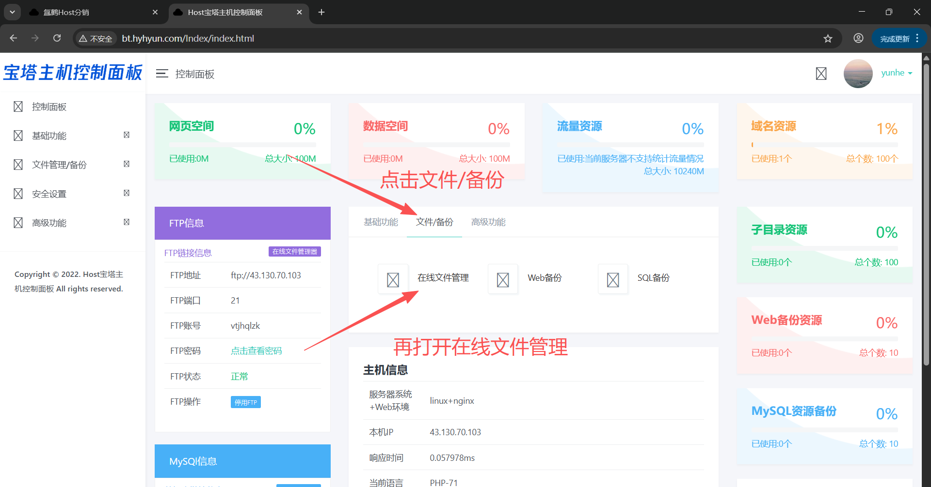The width and height of the screenshot is (931, 487).
Task: Open the browser profile icon
Action: (858, 38)
